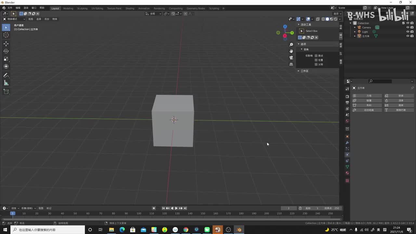Click the timeline play button
Screen dimensions: 416x234
click(176, 208)
